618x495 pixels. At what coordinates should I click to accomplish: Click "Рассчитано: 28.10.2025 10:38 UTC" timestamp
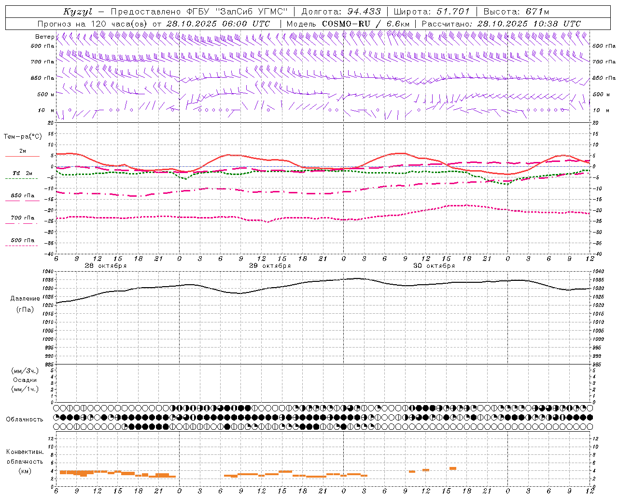501,24
